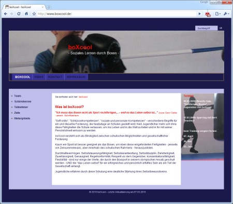Select the boXcool - boXcool tab

coord(24,7)
